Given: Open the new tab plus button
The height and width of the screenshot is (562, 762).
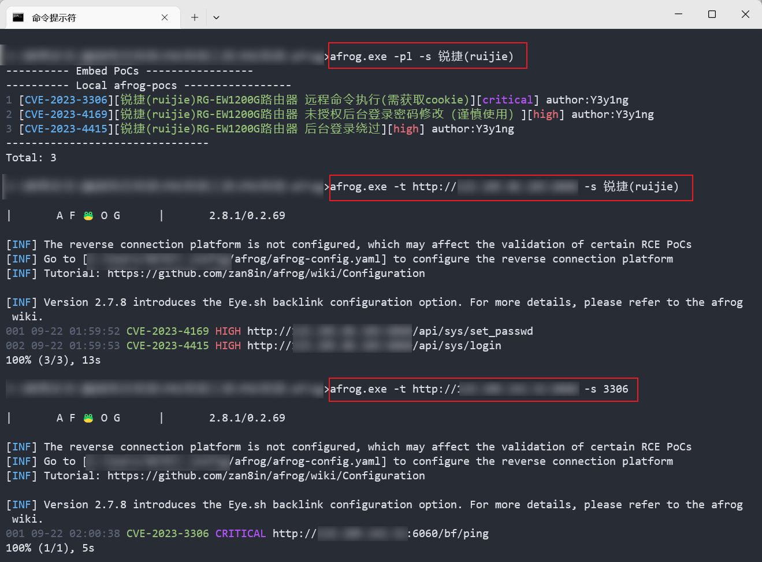Looking at the screenshot, I should 194,17.
